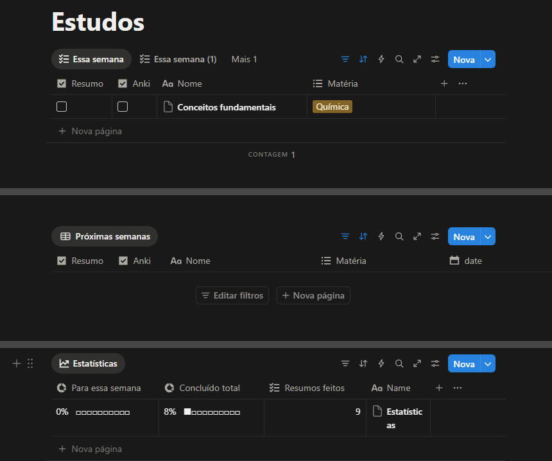
Task: Click Nova button in Estatísticas database
Action: 463,363
